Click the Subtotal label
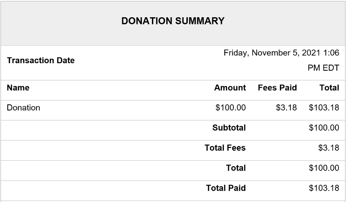The height and width of the screenshot is (202, 346). (x=229, y=128)
